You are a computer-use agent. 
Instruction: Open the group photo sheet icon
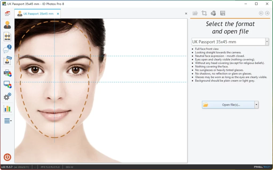[x=7, y=37]
